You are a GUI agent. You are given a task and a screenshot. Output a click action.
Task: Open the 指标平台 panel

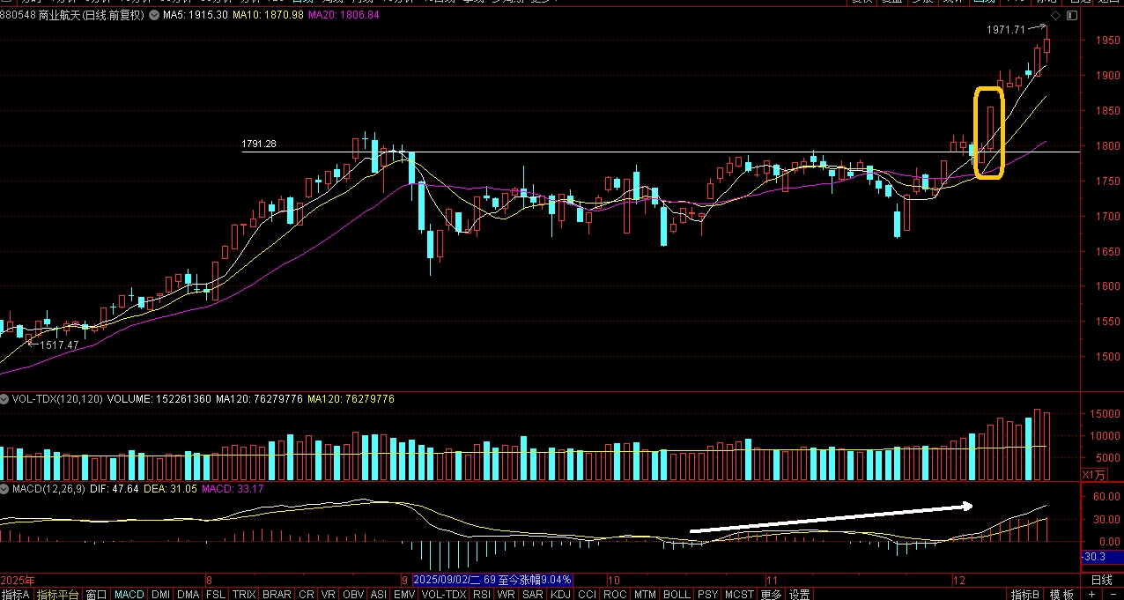point(58,594)
